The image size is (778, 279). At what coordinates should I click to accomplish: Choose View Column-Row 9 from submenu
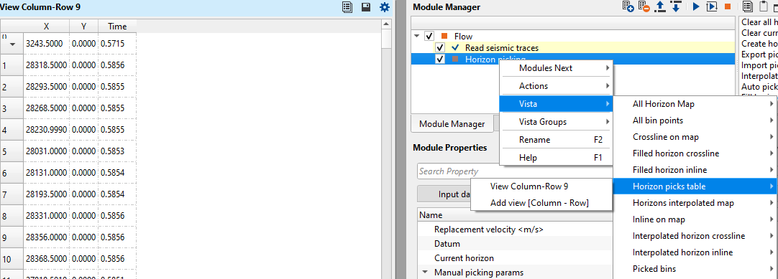pos(542,186)
